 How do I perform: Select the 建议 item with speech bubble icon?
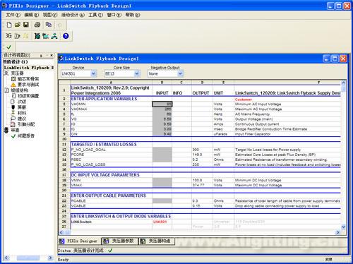tap(19, 119)
